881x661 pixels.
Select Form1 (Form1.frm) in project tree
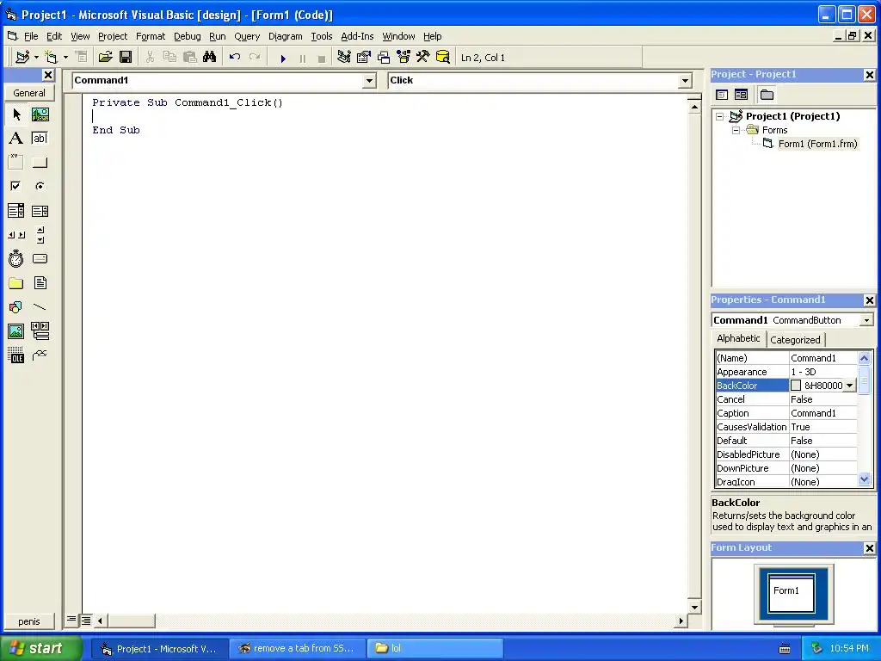[817, 144]
